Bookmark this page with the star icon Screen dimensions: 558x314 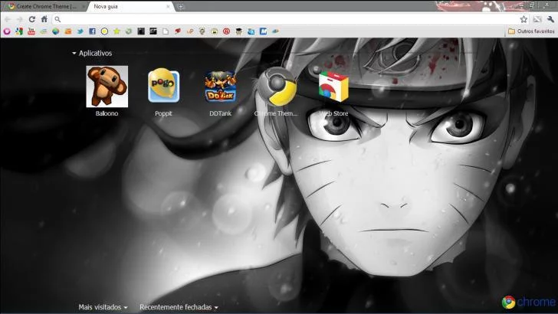524,19
